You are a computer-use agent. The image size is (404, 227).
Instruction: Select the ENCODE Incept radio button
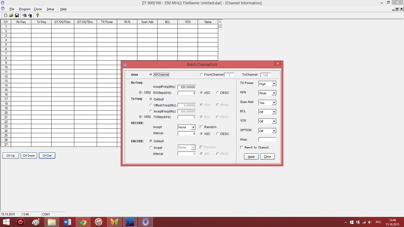151,147
